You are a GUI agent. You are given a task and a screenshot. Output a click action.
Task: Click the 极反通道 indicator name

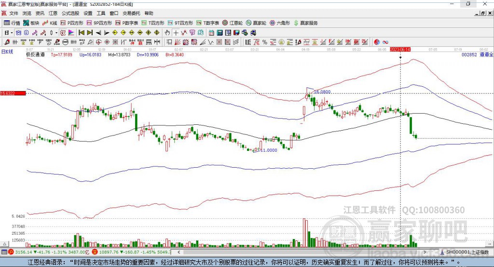pos(35,54)
